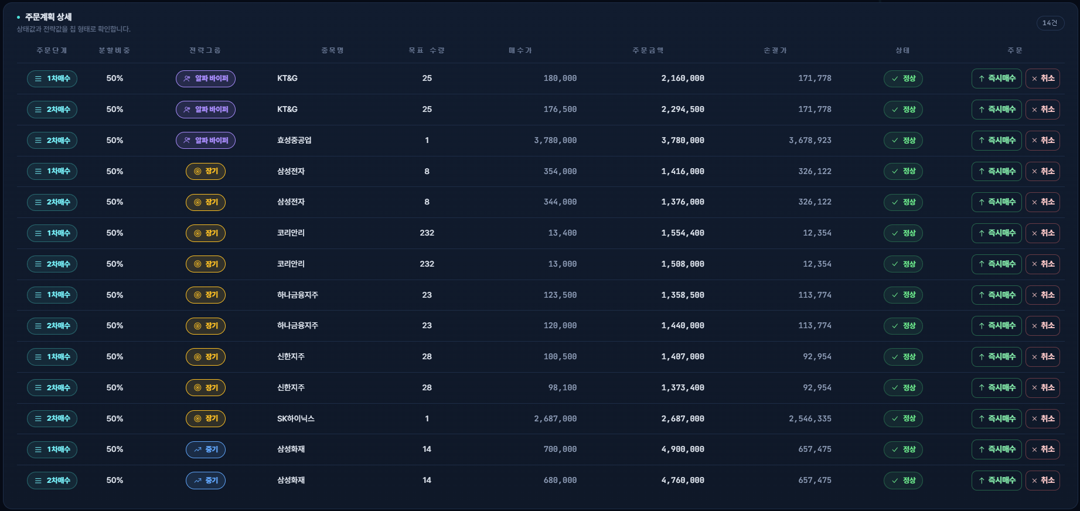This screenshot has height=511, width=1080.
Task: Click the 종목명 column header
Action: pos(332,50)
